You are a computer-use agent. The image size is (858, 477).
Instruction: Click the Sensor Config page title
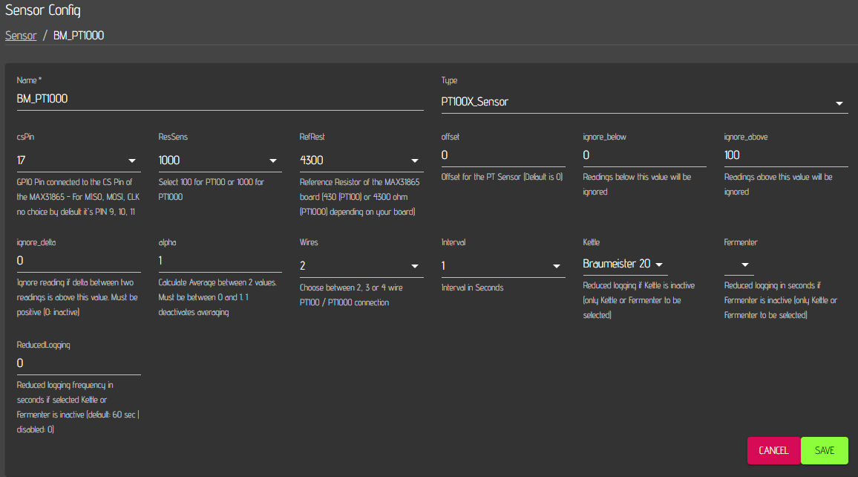(43, 10)
